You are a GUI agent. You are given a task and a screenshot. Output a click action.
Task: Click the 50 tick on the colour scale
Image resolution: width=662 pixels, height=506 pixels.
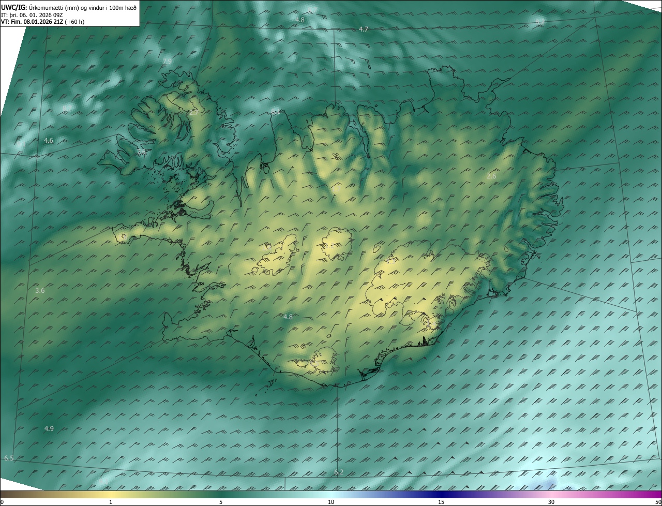click(x=658, y=502)
